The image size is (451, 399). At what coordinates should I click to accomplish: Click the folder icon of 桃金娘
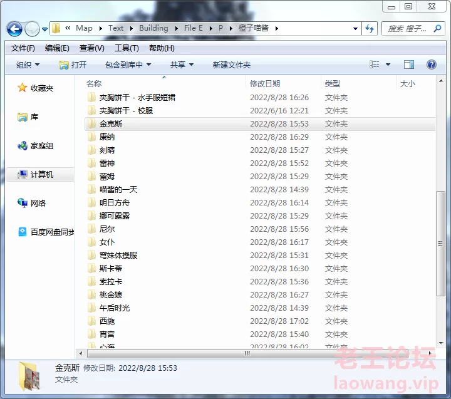click(x=91, y=295)
